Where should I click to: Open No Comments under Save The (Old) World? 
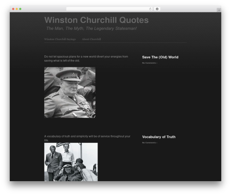tap(150, 63)
